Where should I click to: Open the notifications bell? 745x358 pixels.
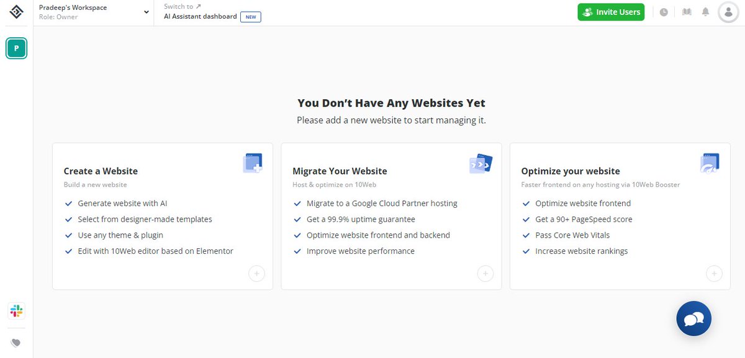(x=705, y=12)
